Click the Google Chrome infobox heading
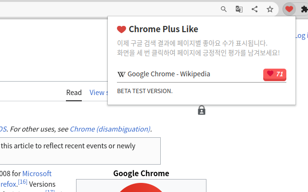Viewport: 308px width, 192px height. (141, 174)
